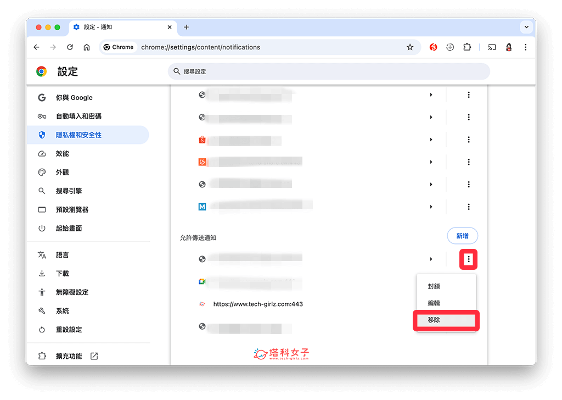Open the home page icon
Viewport: 562px width, 400px height.
coord(87,47)
